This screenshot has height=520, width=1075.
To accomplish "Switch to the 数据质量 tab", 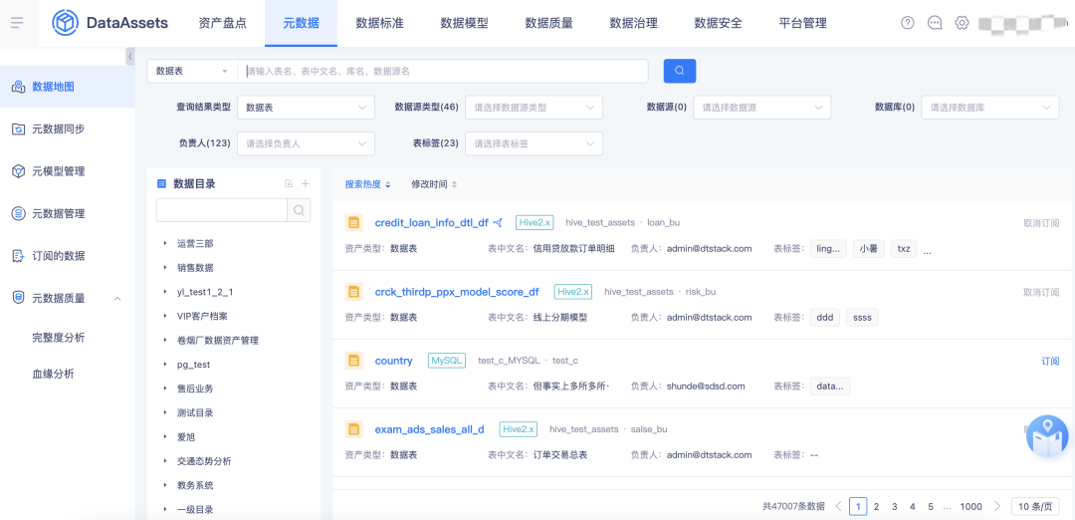I will click(548, 23).
